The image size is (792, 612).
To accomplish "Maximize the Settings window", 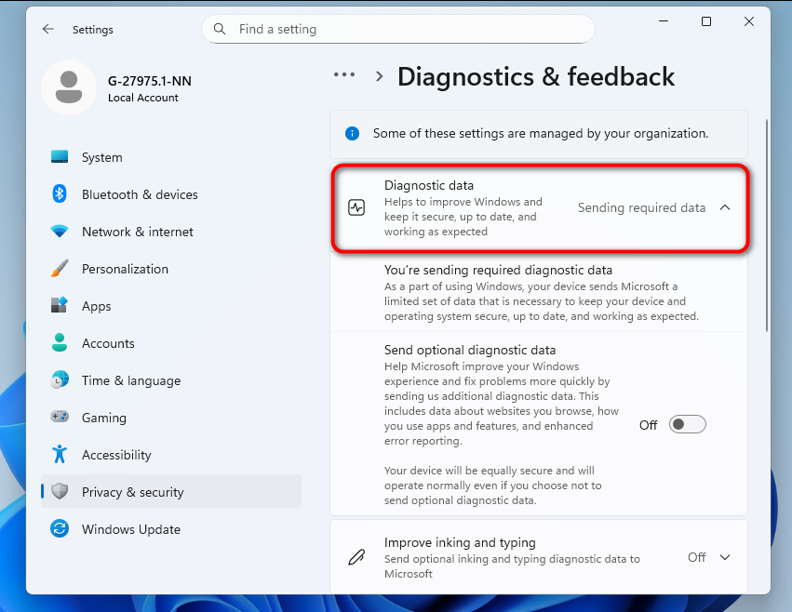I will pyautogui.click(x=706, y=21).
